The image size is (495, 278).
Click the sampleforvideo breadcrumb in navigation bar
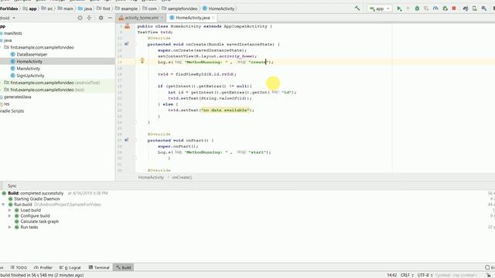tap(179, 8)
